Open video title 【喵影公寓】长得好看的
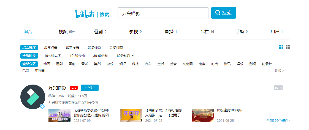This screenshot has height=130, width=309. pos(163,113)
